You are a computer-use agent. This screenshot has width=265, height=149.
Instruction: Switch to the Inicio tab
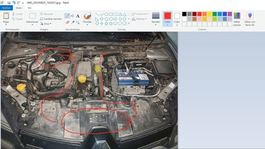click(19, 8)
